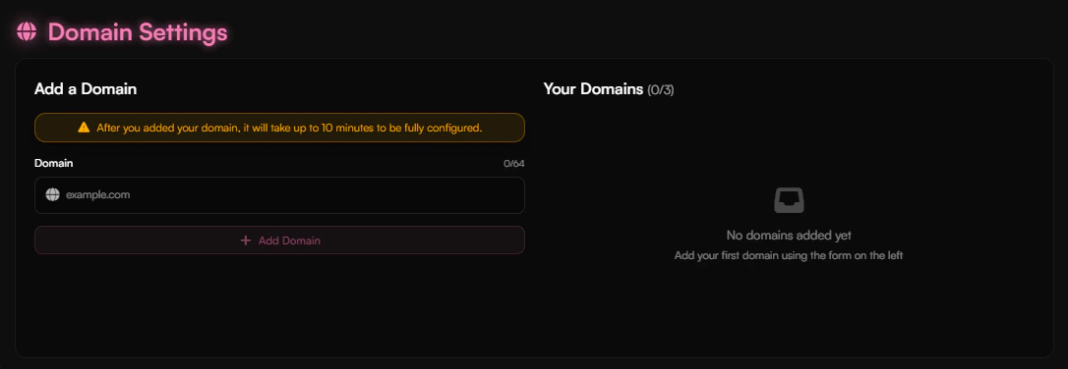Image resolution: width=1068 pixels, height=369 pixels.
Task: Click the Add Domain button
Action: tap(279, 239)
